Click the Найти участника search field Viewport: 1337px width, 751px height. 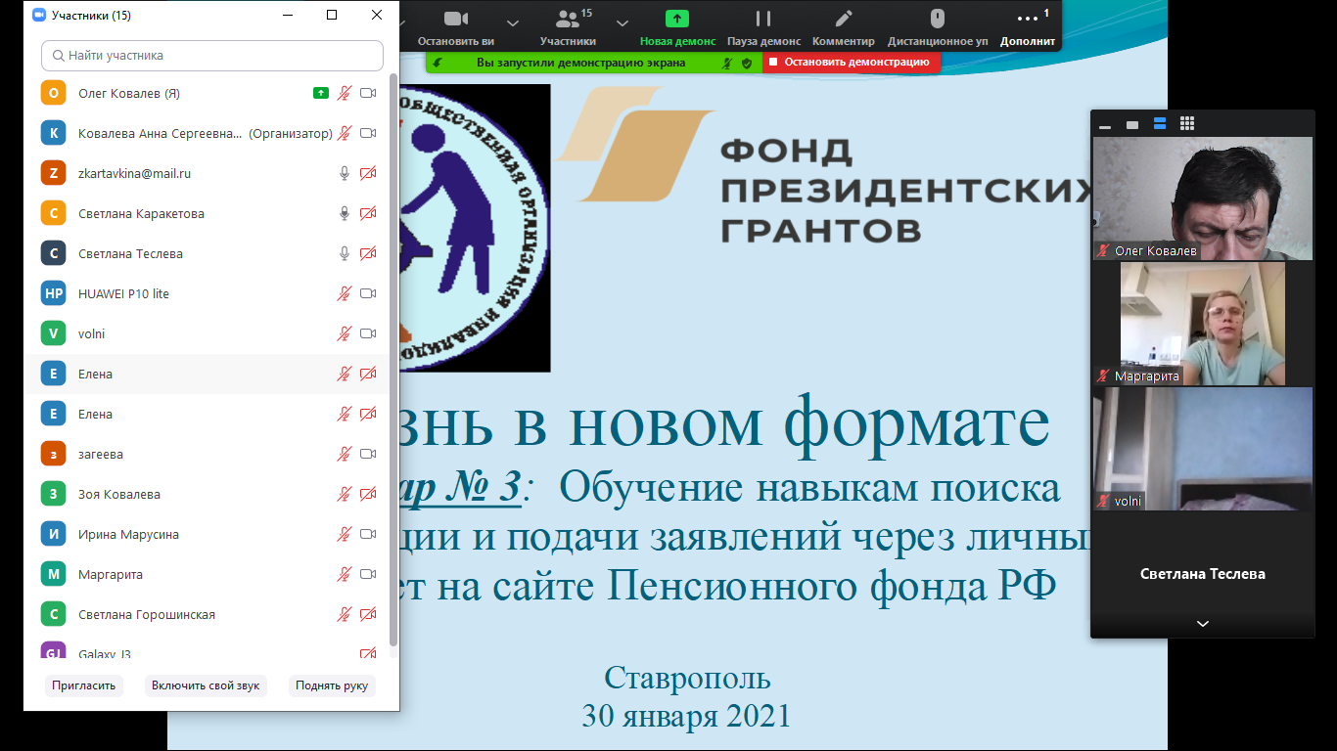212,56
